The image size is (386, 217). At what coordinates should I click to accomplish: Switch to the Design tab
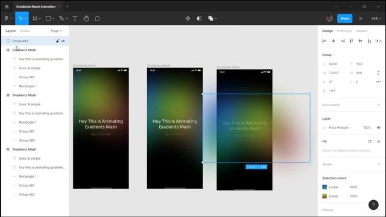pos(327,31)
